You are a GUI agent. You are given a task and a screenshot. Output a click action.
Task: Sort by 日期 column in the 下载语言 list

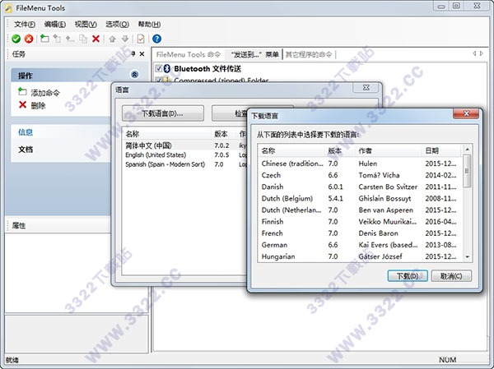(x=441, y=150)
